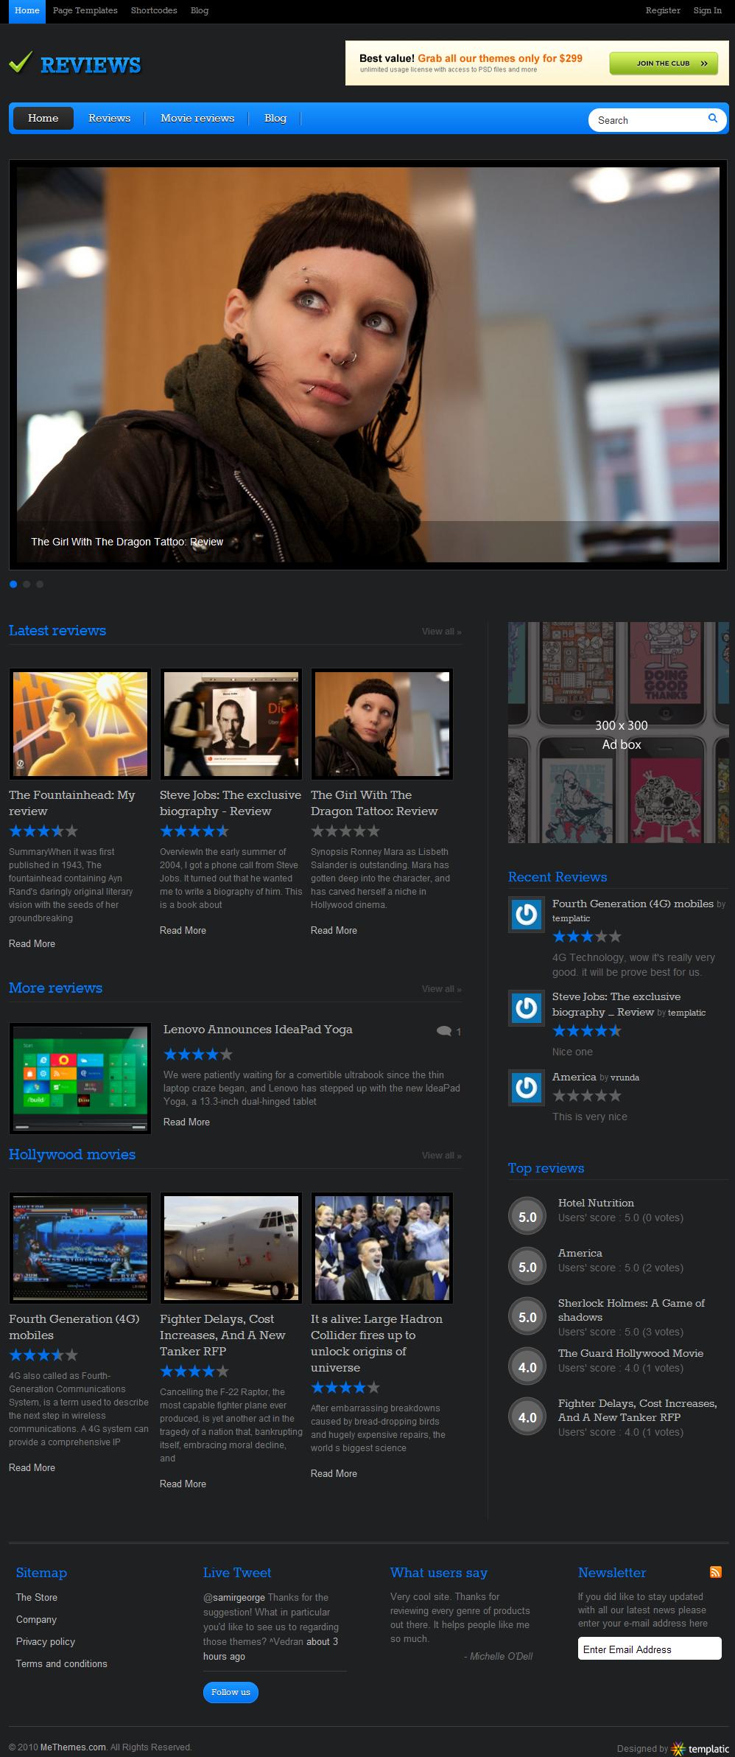735x1757 pixels.
Task: Open Lenovo Announces IdeaPad Yoga title
Action: [258, 1030]
